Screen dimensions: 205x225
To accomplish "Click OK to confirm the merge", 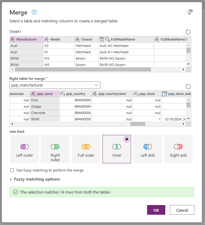I will tap(156, 210).
